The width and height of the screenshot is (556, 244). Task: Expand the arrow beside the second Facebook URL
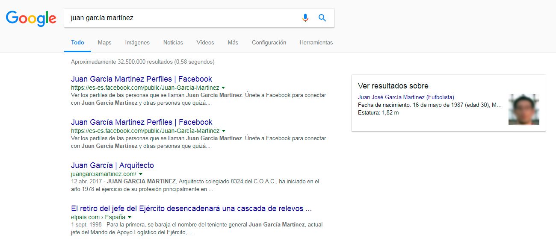pos(224,131)
